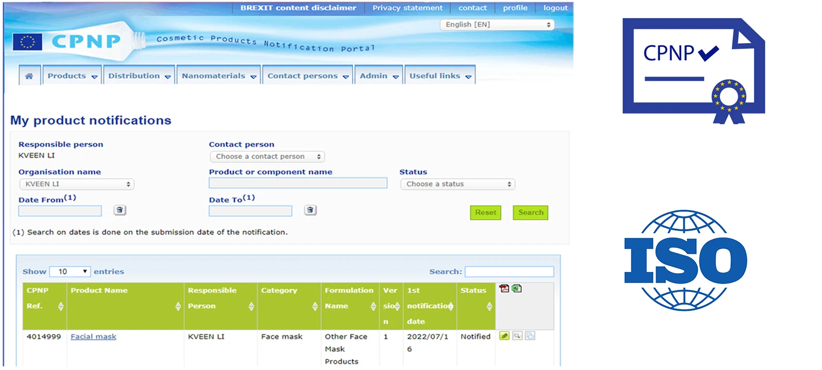
Task: Open the Distribution menu
Action: 139,76
